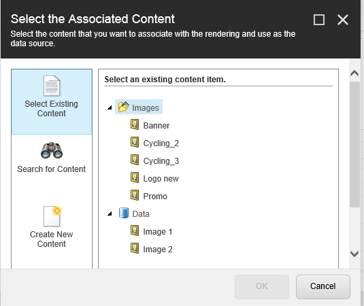Click the scrollbar down arrow
The image size is (364, 306).
pyautogui.click(x=354, y=254)
